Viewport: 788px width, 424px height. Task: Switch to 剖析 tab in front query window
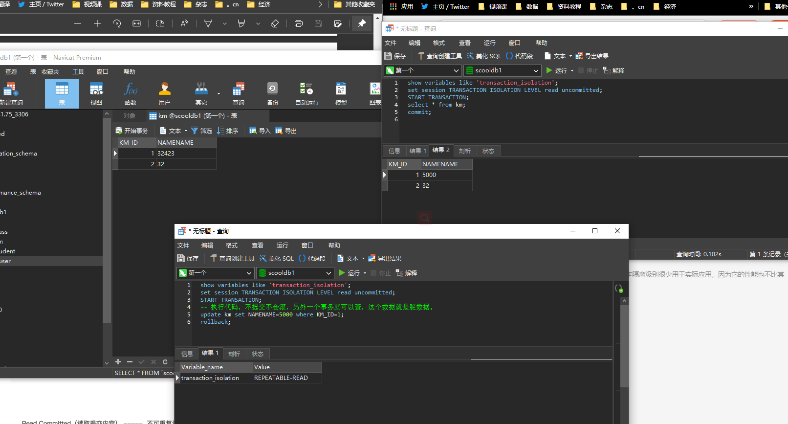234,354
